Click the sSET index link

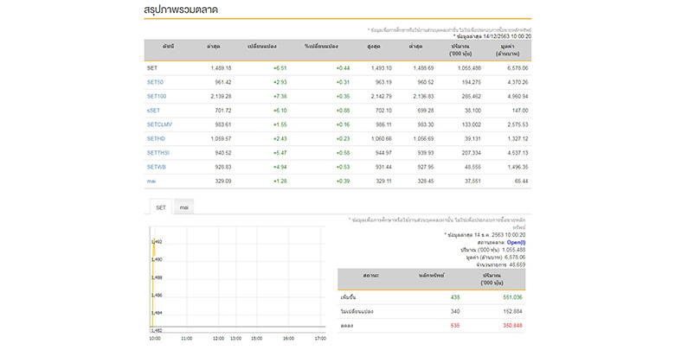coord(154,110)
